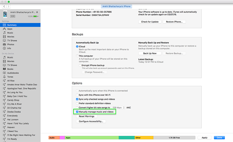The height and width of the screenshot is (142, 233).
Task: Click the Back Up Now button
Action: [x=150, y=53]
